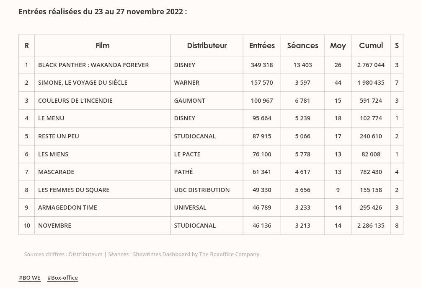This screenshot has width=421, height=288.
Task: Select the Simone, le voyage du siècle row
Action: (83, 83)
